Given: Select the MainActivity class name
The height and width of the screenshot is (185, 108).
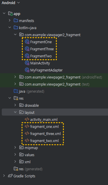Looking at the screenshot, I should (x=40, y=63).
